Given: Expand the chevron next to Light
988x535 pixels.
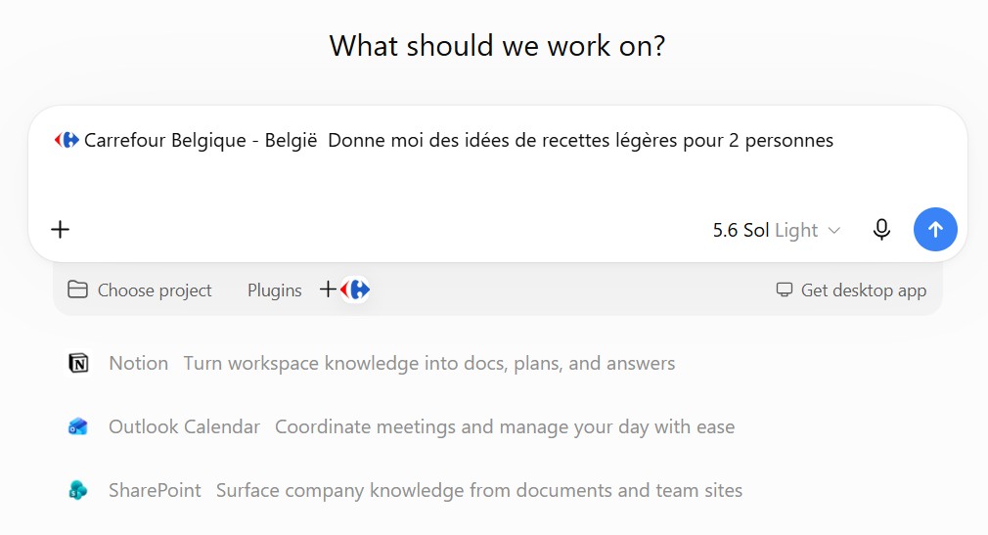Looking at the screenshot, I should [833, 231].
